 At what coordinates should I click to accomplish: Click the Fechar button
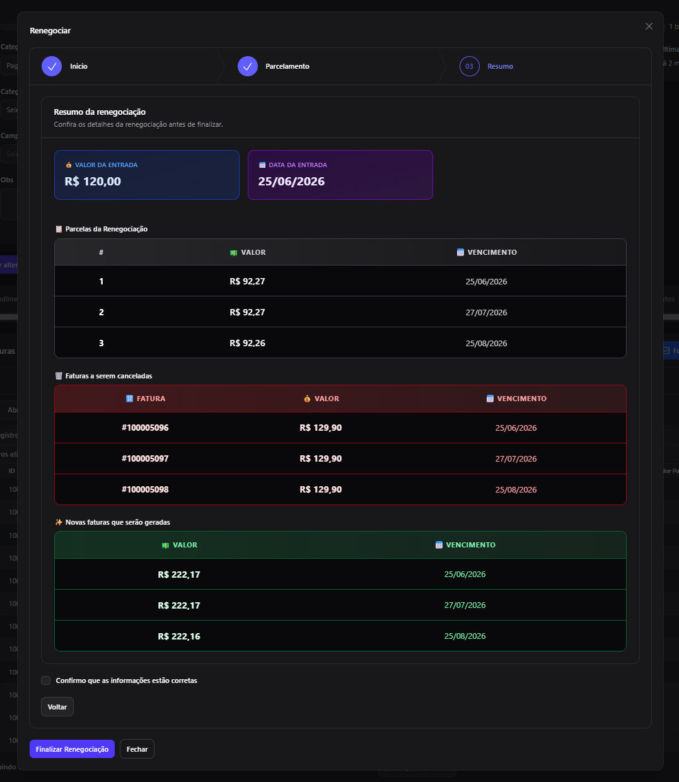(x=137, y=749)
